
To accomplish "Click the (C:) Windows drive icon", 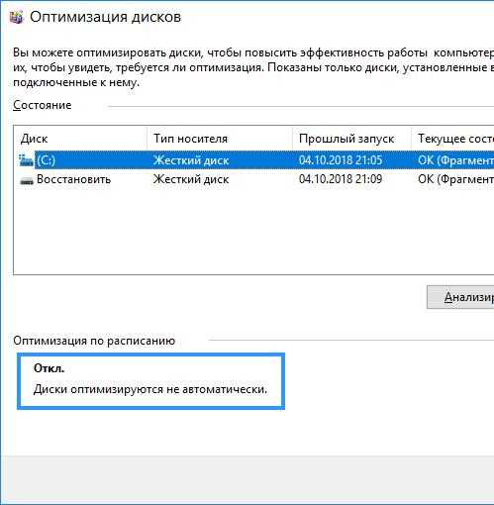I will [26, 160].
